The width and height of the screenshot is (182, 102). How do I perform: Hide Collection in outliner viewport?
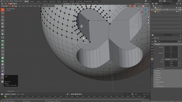[179, 8]
